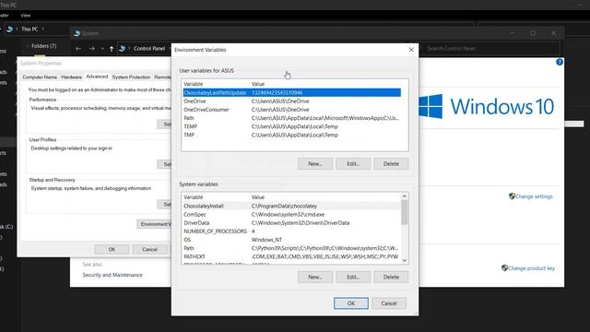Select the system Path variable row
This screenshot has width=590, height=332.
(292, 248)
